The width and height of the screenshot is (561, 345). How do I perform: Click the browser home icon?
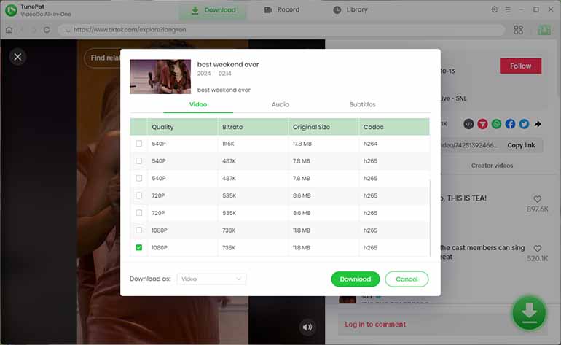[9, 30]
